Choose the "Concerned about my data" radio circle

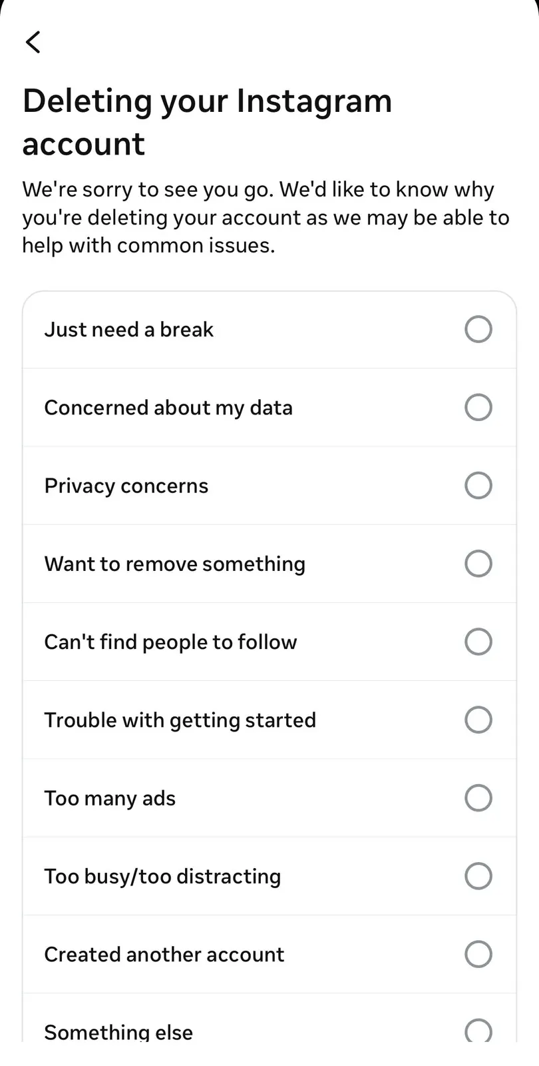click(x=478, y=407)
